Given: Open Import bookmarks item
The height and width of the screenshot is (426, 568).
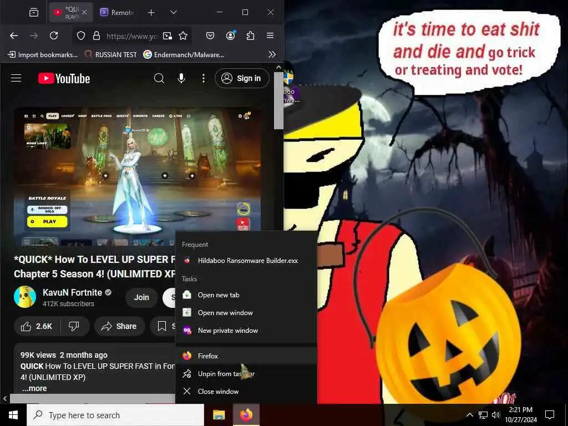Looking at the screenshot, I should pyautogui.click(x=43, y=55).
